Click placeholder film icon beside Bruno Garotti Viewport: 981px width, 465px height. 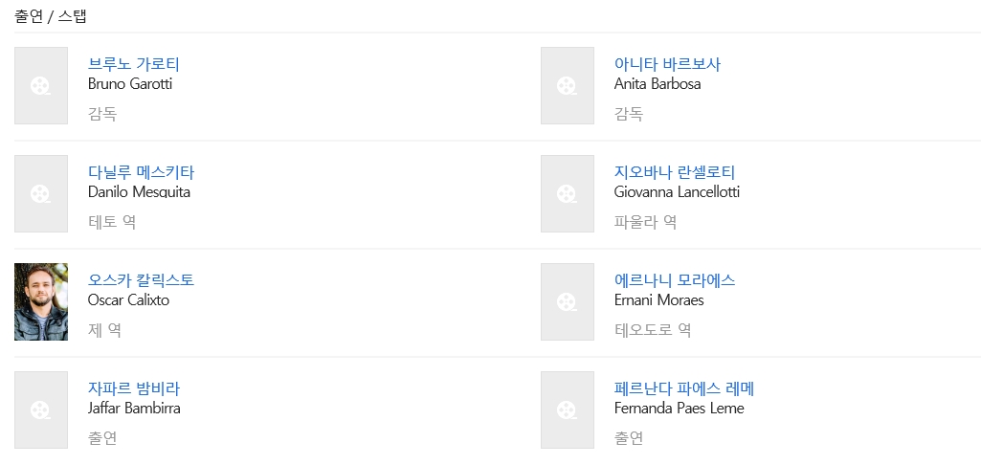click(41, 86)
